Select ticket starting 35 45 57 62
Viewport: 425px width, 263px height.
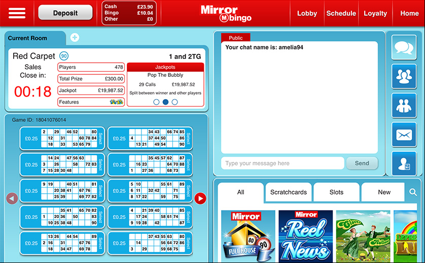click(150, 164)
